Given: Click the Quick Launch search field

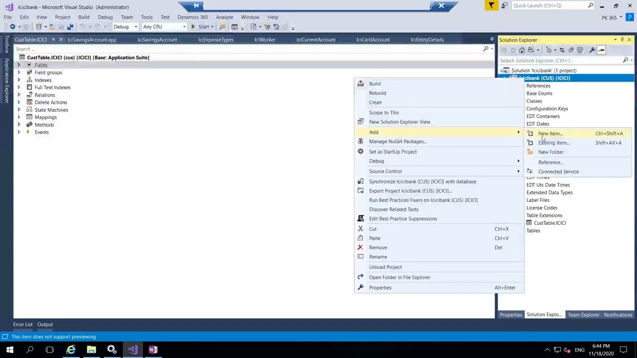Looking at the screenshot, I should point(552,5).
